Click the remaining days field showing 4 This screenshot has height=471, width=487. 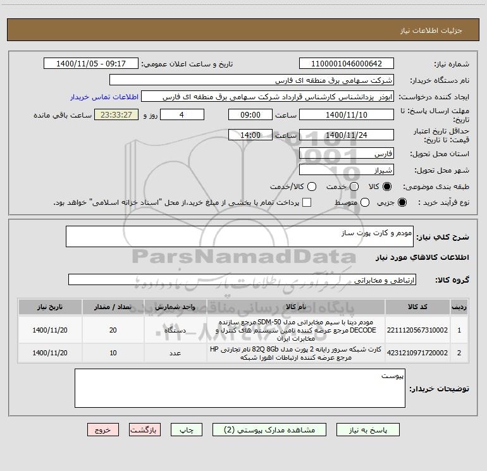[182, 115]
